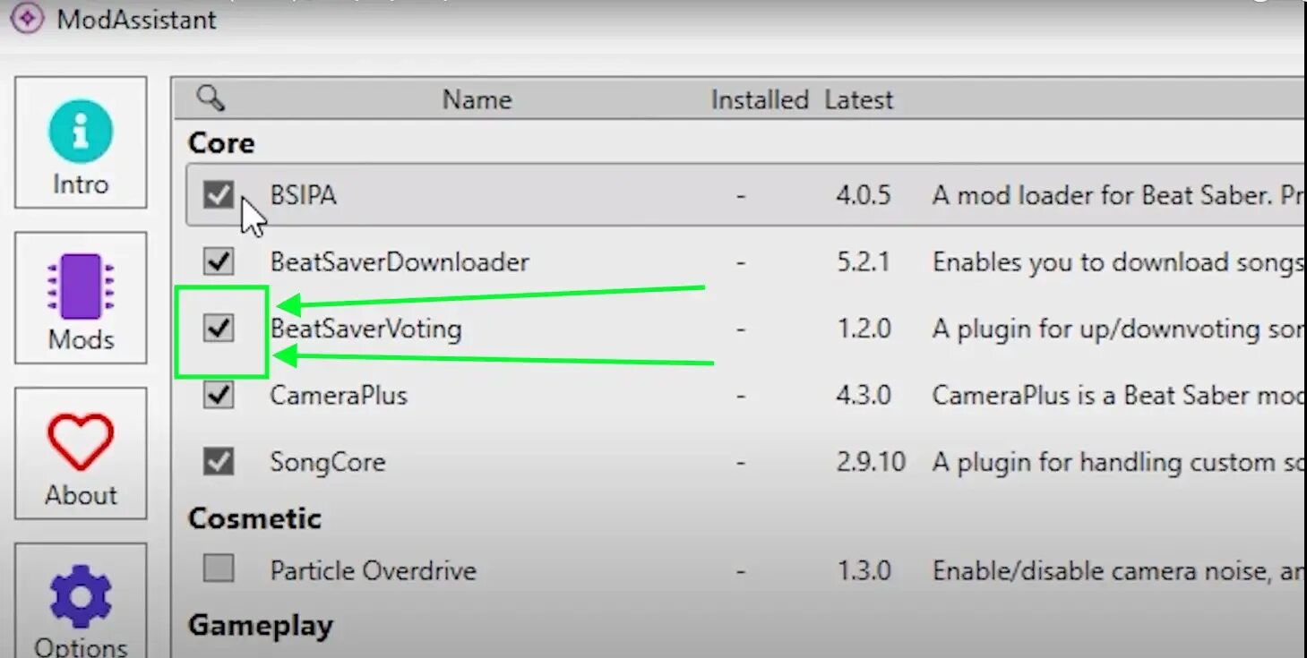Toggle the CameraPlus checkbox

(219, 395)
